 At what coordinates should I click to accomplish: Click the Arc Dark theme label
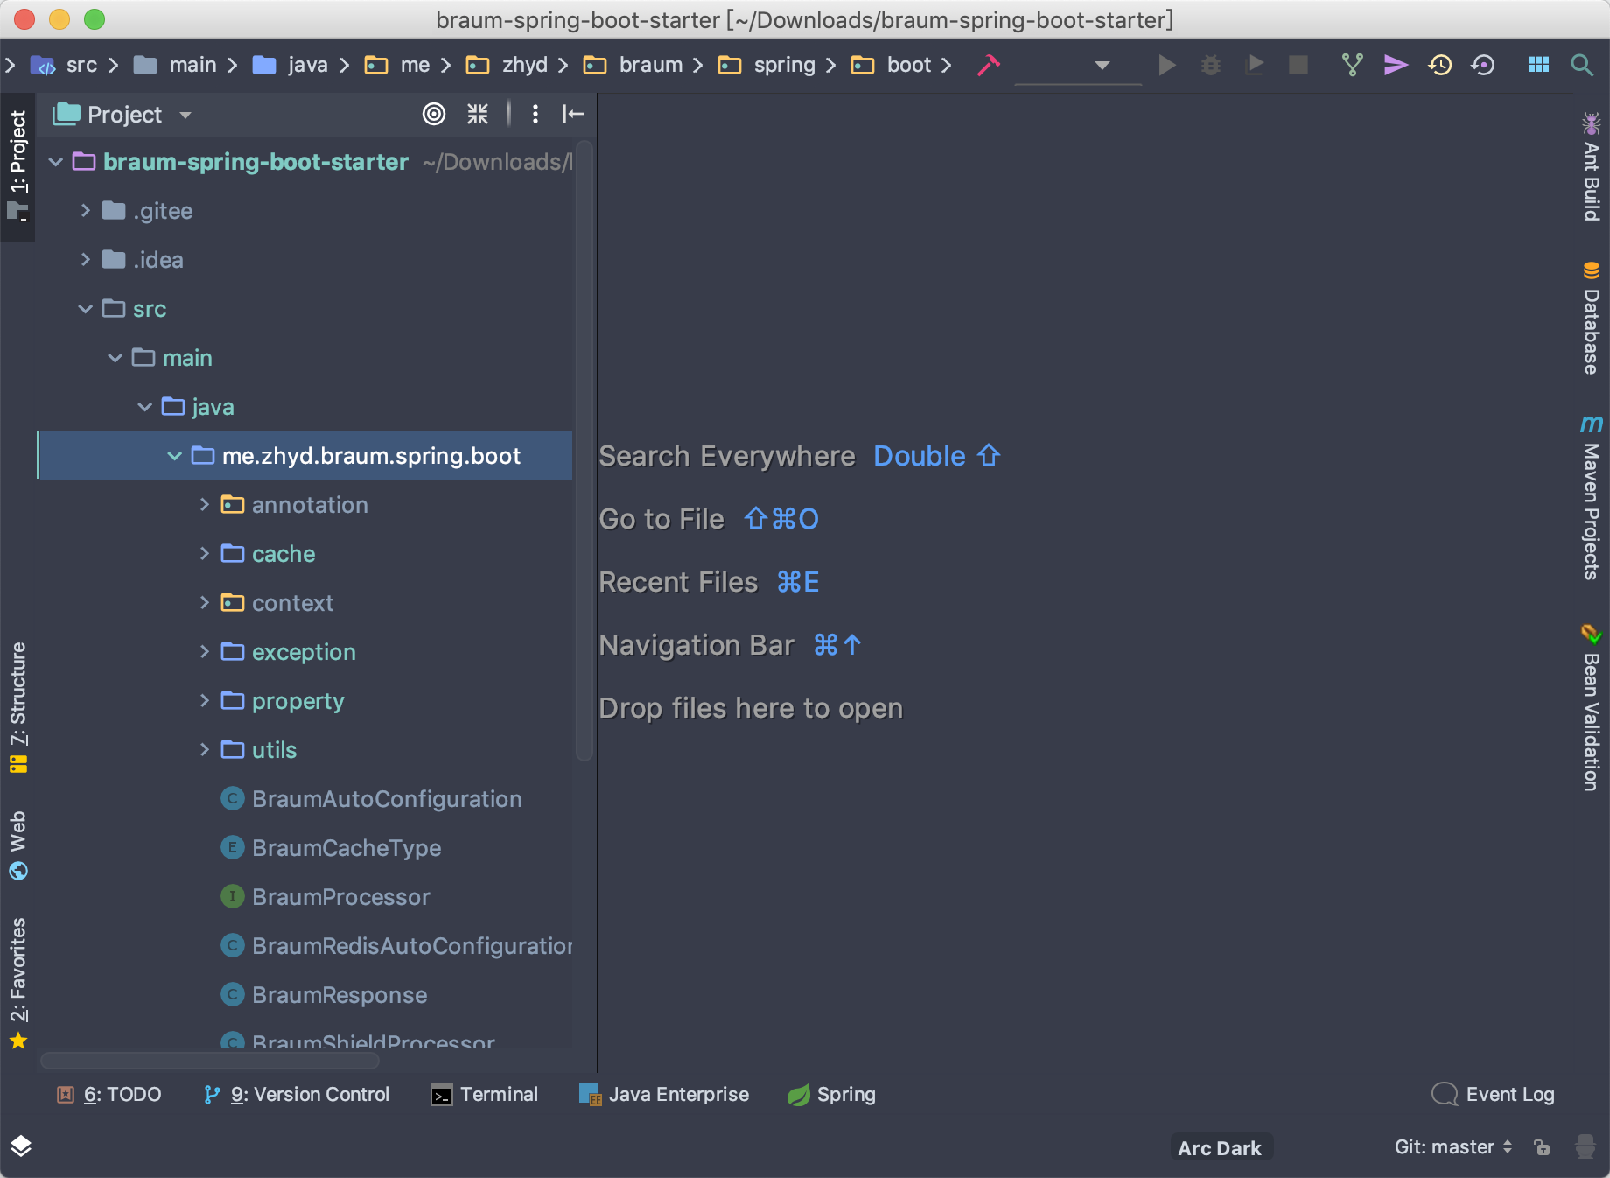pyautogui.click(x=1220, y=1148)
